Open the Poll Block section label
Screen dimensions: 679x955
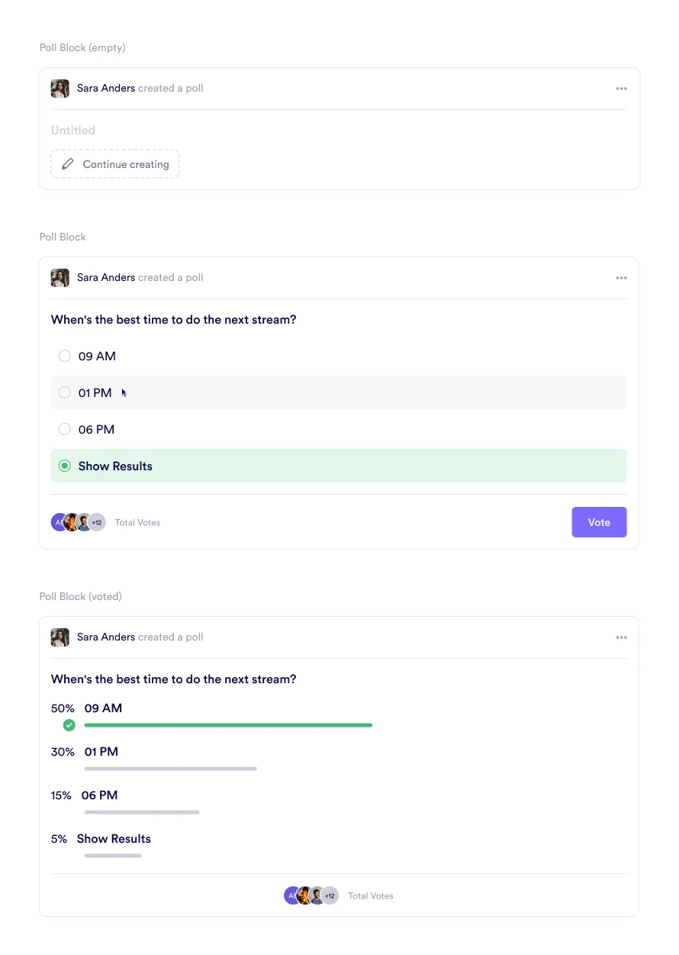[63, 237]
